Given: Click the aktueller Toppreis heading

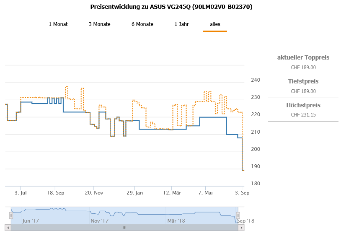Looking at the screenshot, I should coord(303,57).
